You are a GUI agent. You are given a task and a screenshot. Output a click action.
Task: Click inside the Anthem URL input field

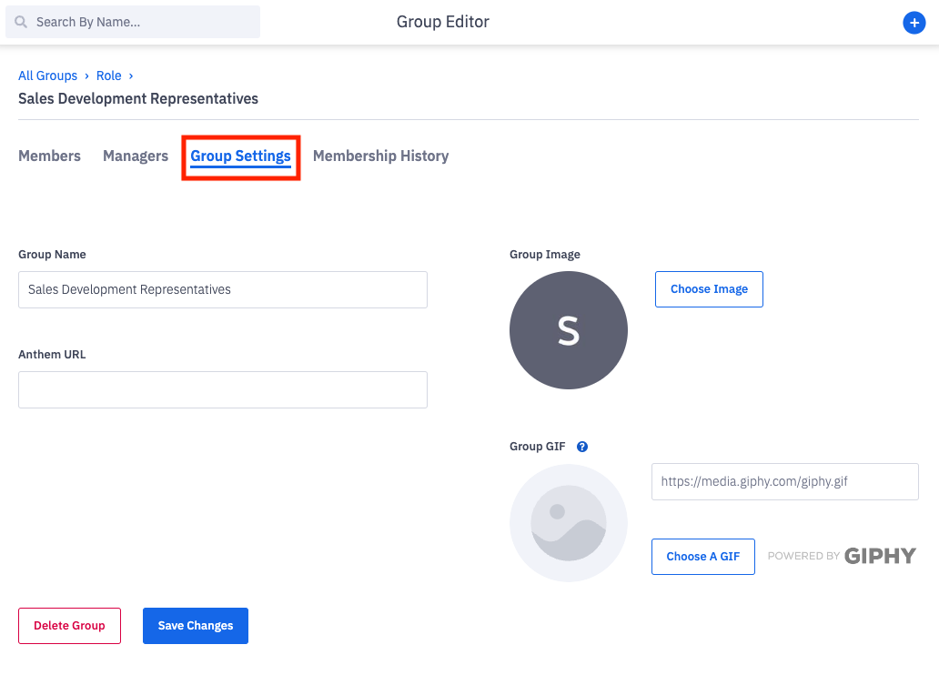(222, 389)
